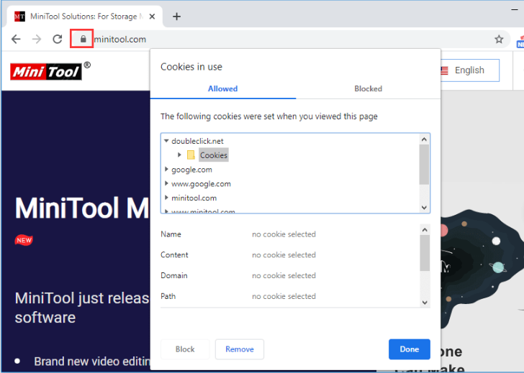Click the Path field label

coord(168,296)
